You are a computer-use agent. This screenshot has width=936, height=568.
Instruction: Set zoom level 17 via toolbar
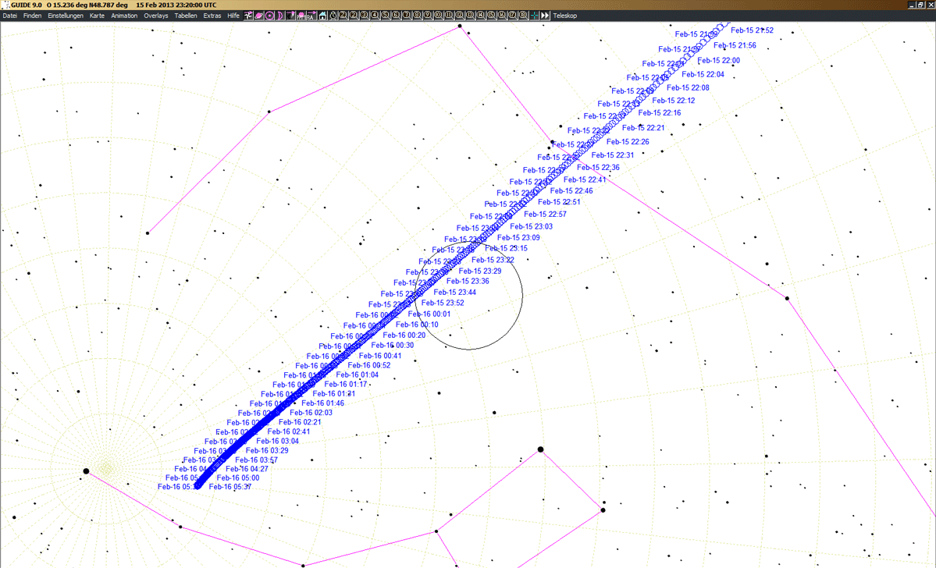[511, 16]
